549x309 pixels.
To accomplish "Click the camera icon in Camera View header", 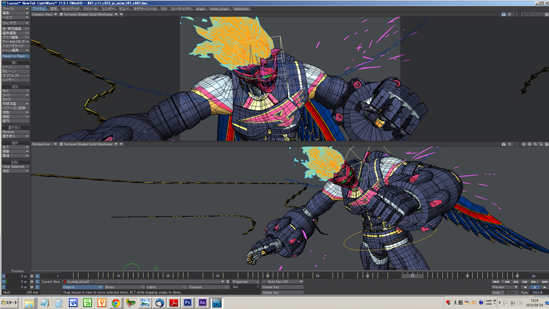I will pyautogui.click(x=503, y=14).
